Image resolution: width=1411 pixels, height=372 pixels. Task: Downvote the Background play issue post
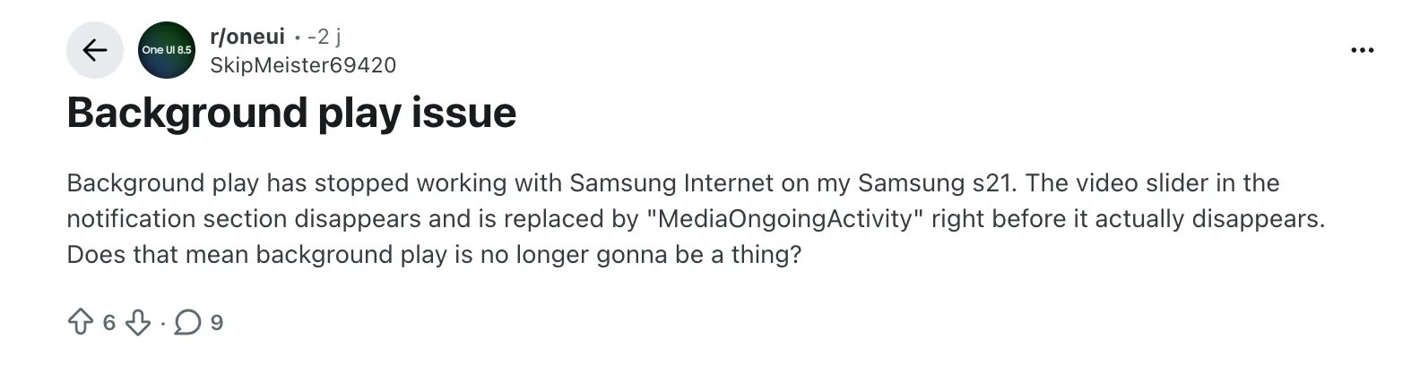point(138,322)
